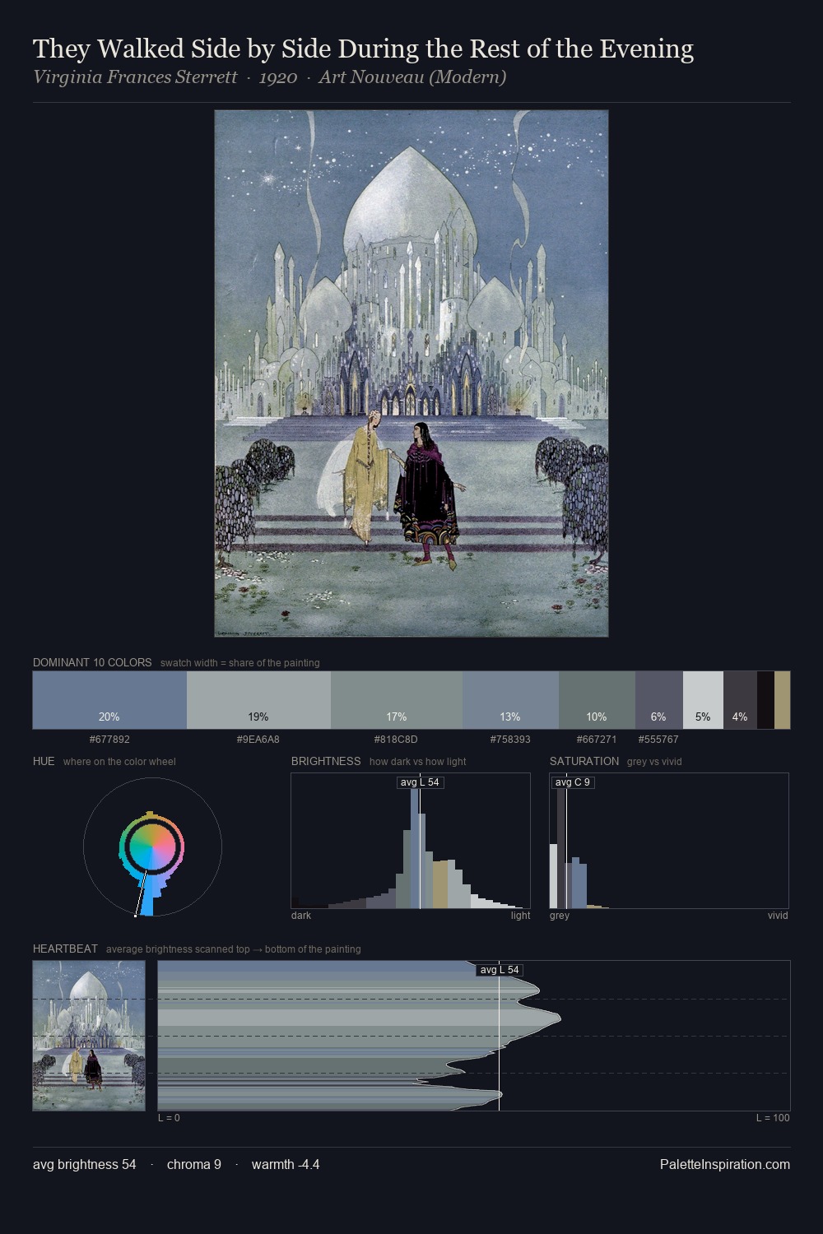The width and height of the screenshot is (823, 1234).
Task: Click the 'light' axis label
Action: coord(521,916)
